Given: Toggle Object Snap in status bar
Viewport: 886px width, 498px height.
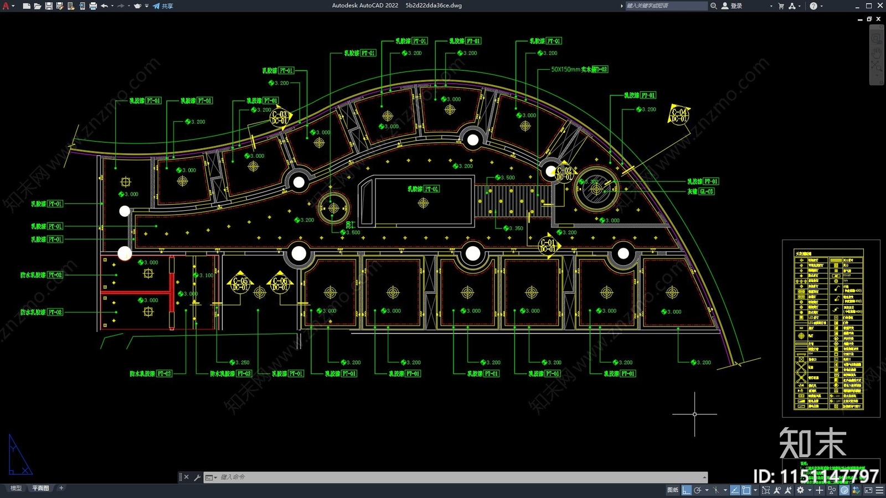Looking at the screenshot, I should [x=746, y=490].
